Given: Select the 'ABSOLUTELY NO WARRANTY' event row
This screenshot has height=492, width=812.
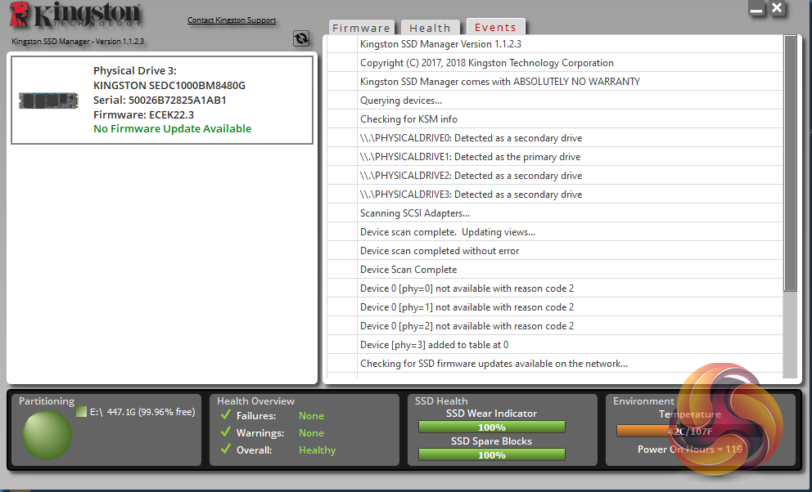Looking at the screenshot, I should coord(555,82).
